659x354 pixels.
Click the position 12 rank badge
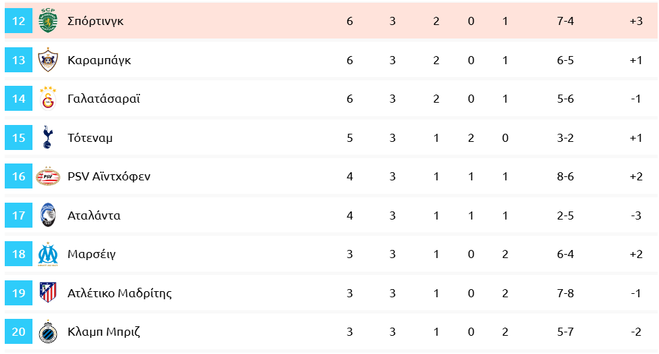[18, 21]
